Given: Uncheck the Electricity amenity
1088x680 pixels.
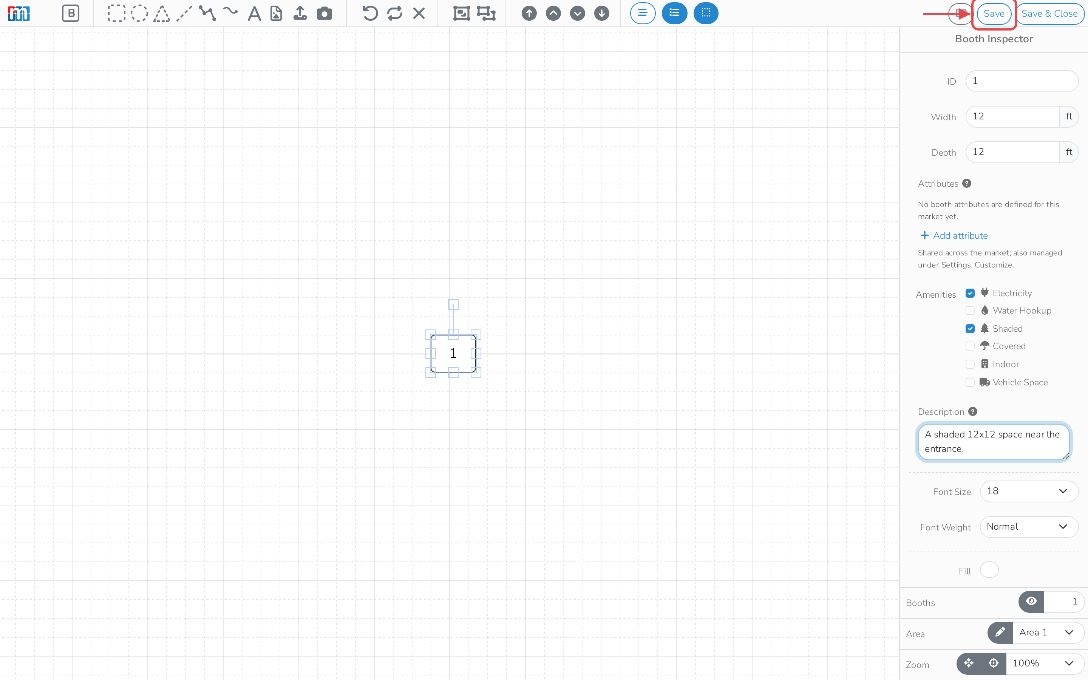Looking at the screenshot, I should click(970, 293).
